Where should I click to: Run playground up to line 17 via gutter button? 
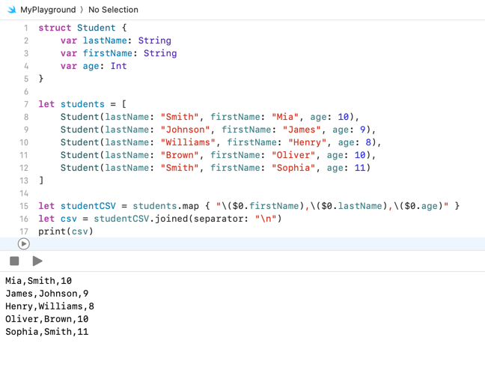click(x=24, y=243)
